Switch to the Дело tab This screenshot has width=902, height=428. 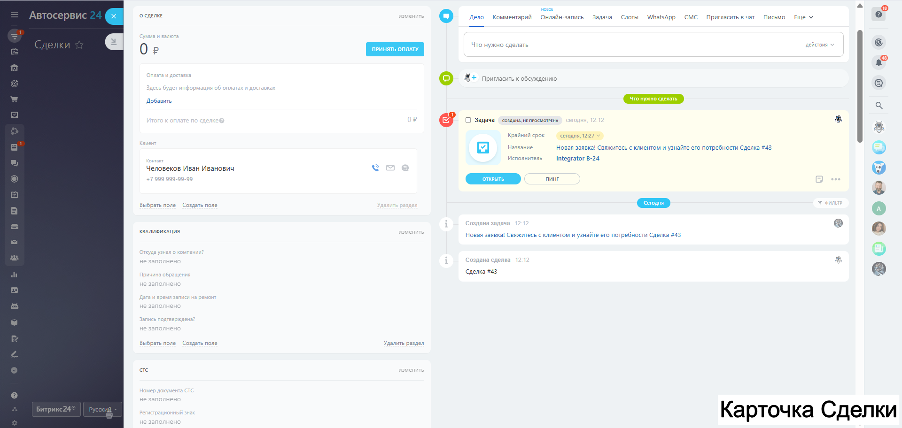(x=476, y=17)
